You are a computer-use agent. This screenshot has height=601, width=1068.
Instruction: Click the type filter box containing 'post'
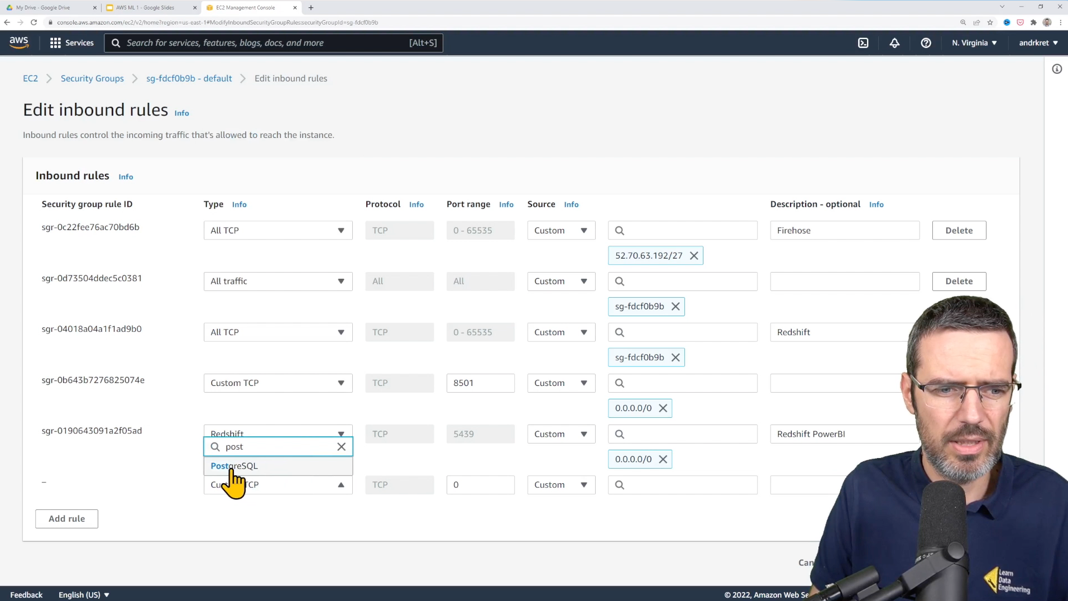278,447
